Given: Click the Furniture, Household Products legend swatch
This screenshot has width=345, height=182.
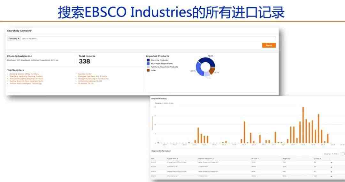Looking at the screenshot, I should [148, 67].
